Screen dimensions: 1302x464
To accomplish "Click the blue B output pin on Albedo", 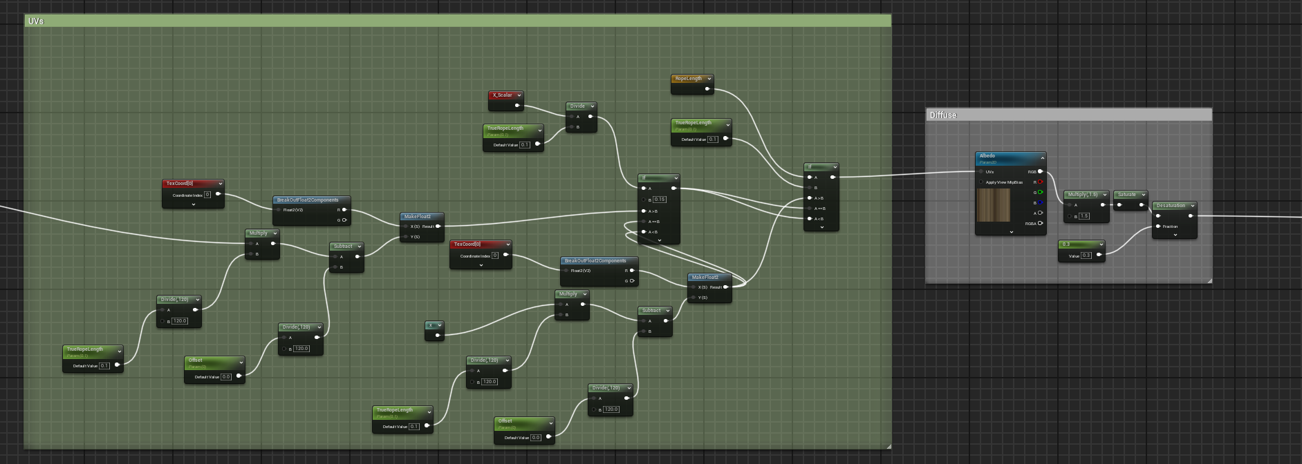I will [1040, 203].
